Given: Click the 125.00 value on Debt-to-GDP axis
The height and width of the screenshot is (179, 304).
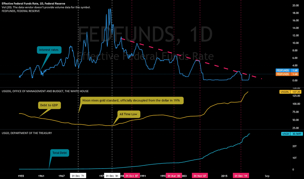Looking at the screenshot, I should [x=296, y=96].
